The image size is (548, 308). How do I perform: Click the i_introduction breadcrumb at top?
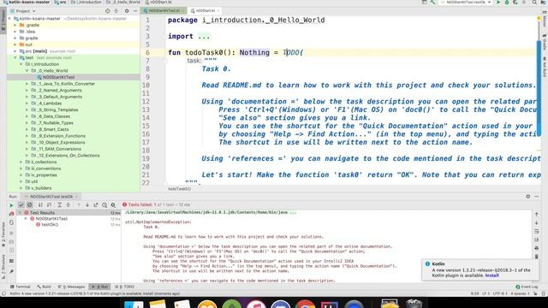86,3
